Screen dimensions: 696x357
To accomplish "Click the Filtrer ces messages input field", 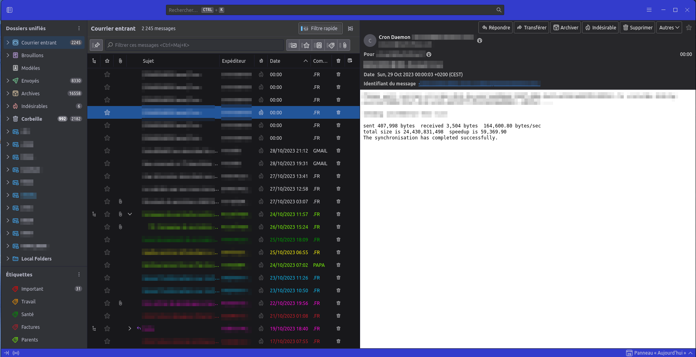I will pyautogui.click(x=195, y=45).
